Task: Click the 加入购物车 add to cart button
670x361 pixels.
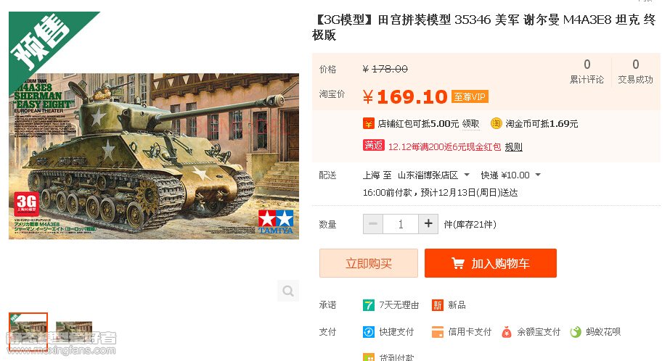Action: coord(491,263)
